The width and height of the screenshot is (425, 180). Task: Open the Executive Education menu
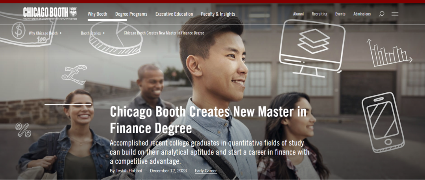tap(174, 14)
